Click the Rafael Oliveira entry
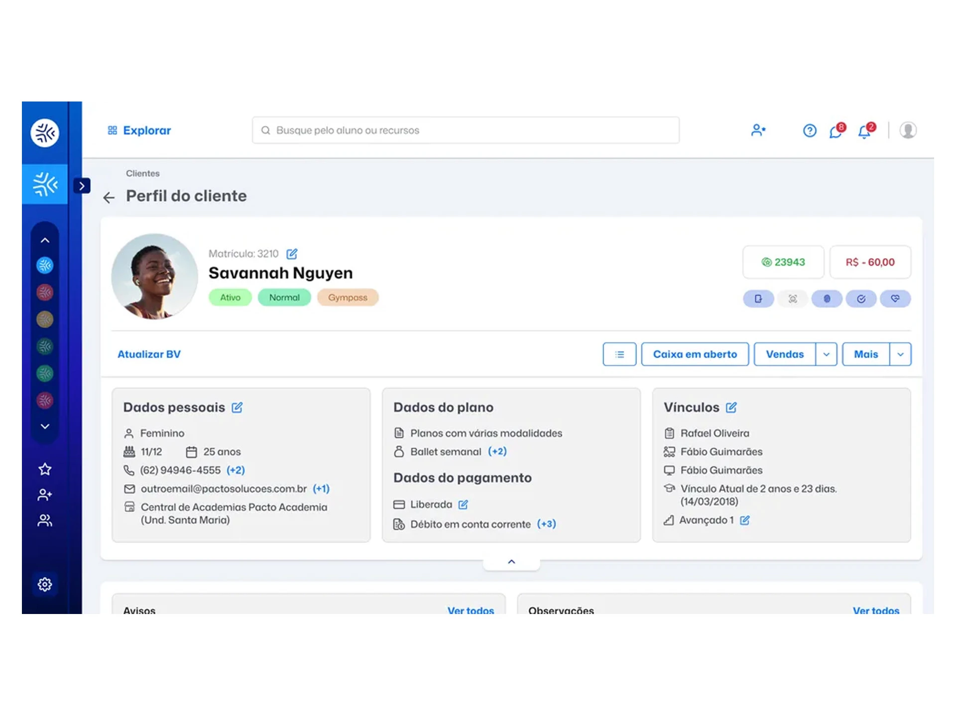The height and width of the screenshot is (716, 956). pyautogui.click(x=715, y=433)
